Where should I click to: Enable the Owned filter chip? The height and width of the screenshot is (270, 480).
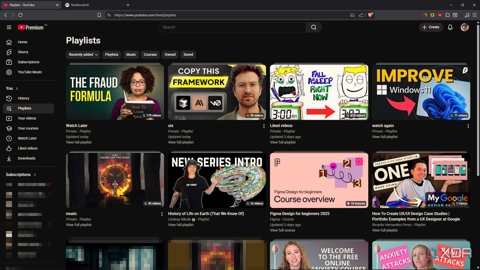tap(170, 54)
